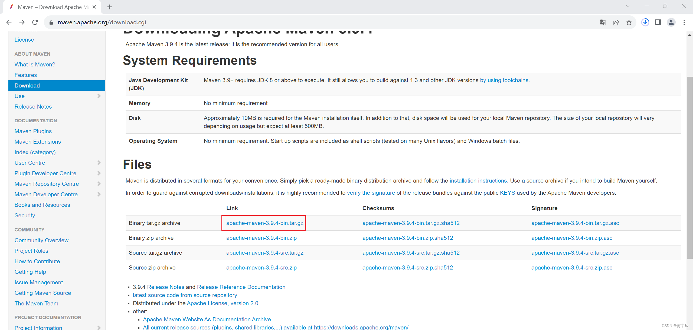The image size is (693, 330).
Task: Open Getting Help sidebar link
Action: [30, 272]
